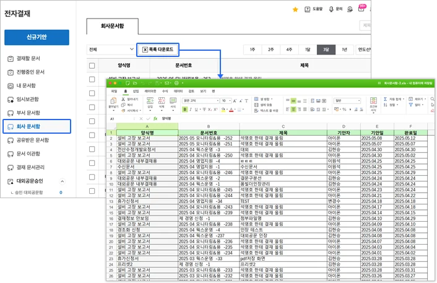437x283 pixels.
Task: Switch to the 회사문서함 tab
Action: click(x=113, y=26)
